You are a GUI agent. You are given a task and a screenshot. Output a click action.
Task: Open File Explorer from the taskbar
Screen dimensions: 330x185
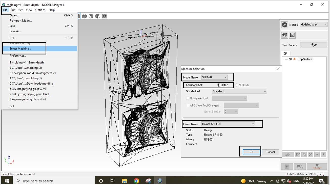[125, 181]
